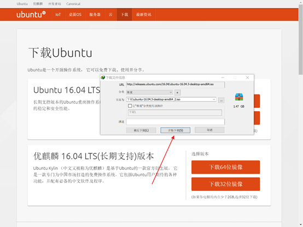Click the Ubuntu logo in the orange header
This screenshot has height=227, width=303.
[x=31, y=15]
